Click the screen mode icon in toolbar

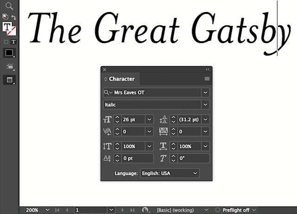point(9,80)
